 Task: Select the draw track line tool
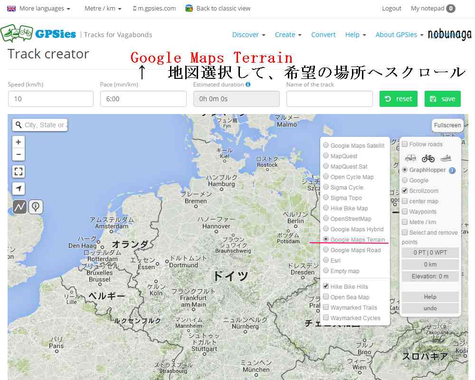click(19, 207)
